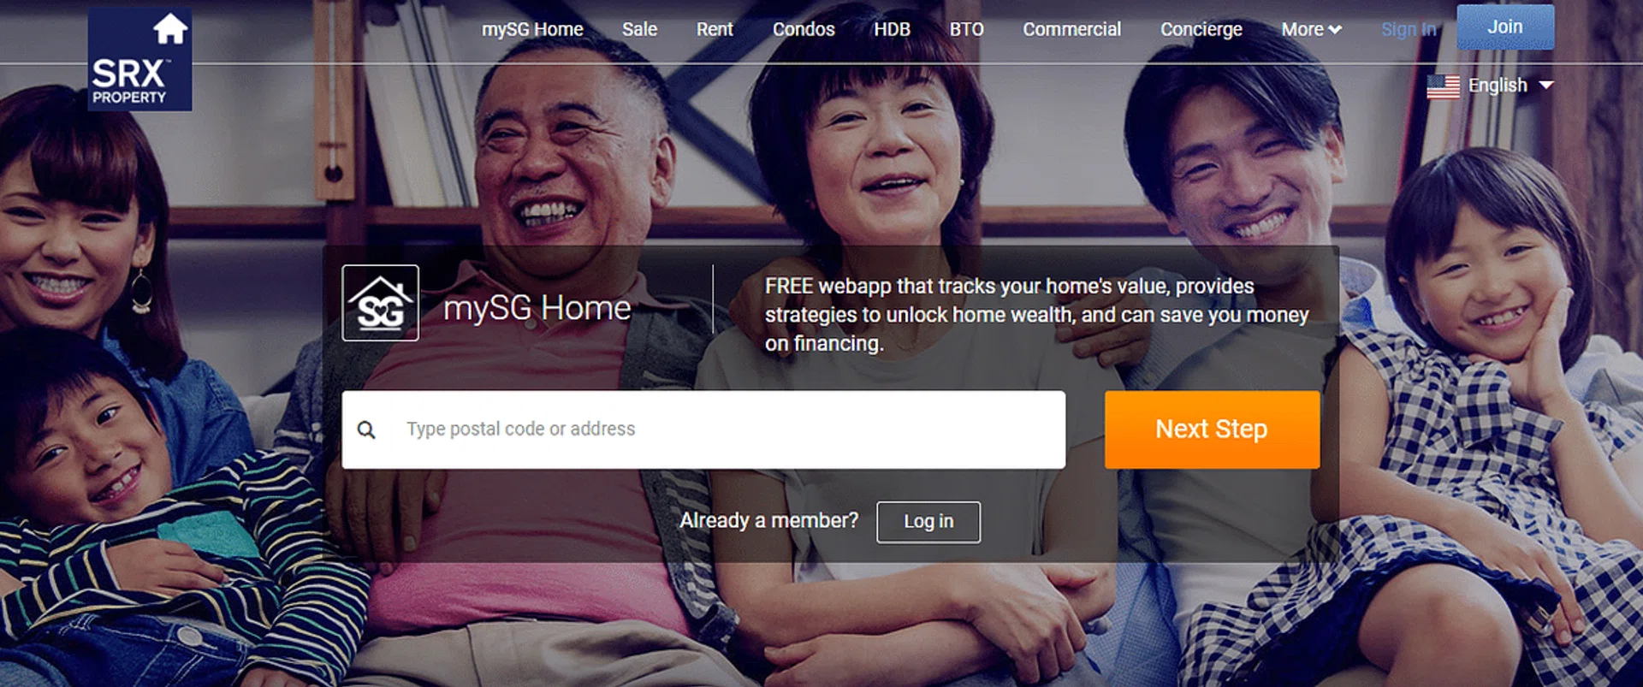Open the Commercial properties menu
Screen dimensions: 1643x687
(1071, 29)
